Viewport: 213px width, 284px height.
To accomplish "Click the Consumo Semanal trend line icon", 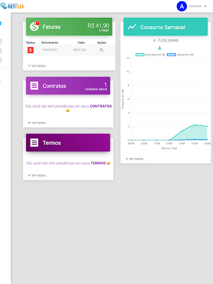I will click(x=132, y=27).
